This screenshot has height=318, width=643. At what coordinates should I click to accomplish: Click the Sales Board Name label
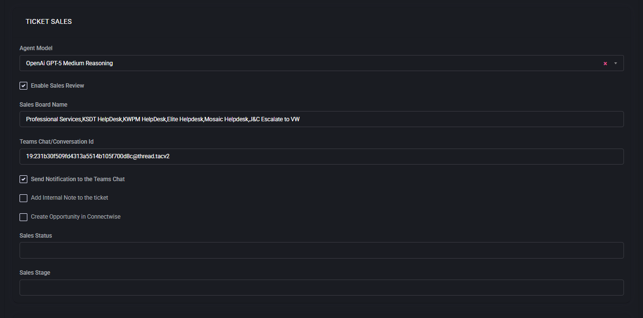pos(43,105)
